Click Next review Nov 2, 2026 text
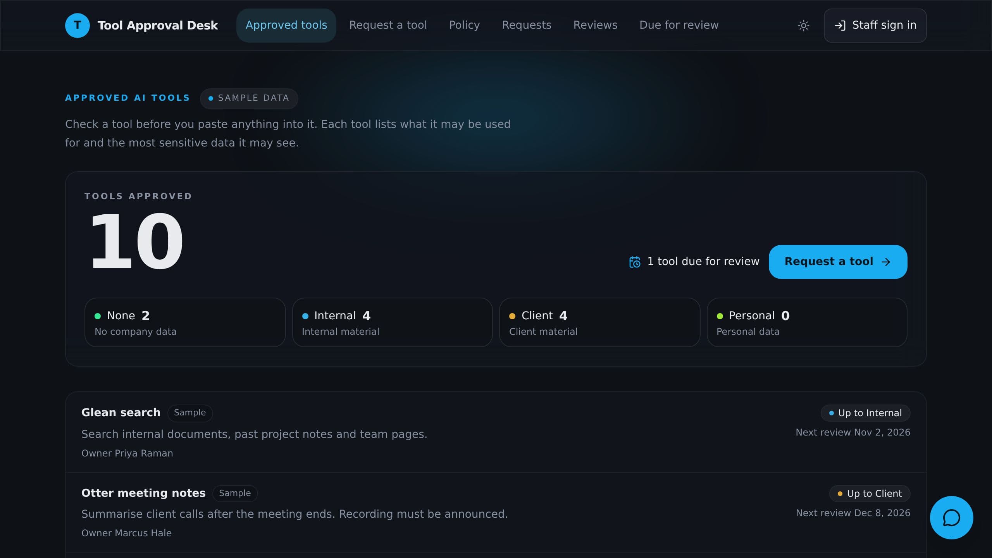Image resolution: width=992 pixels, height=558 pixels. (x=853, y=432)
